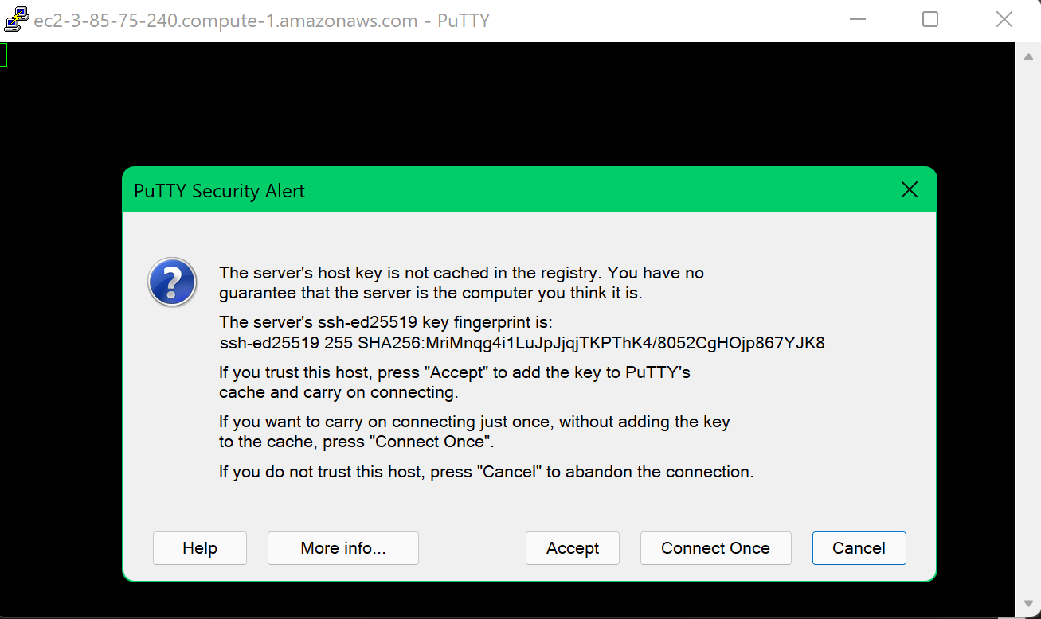Click the terminal scrollbar up arrow
This screenshot has height=619, width=1041.
[1028, 56]
